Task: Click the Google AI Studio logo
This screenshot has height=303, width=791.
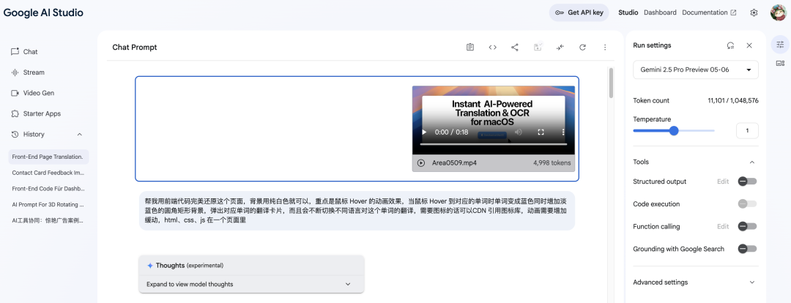Action: pyautogui.click(x=43, y=12)
